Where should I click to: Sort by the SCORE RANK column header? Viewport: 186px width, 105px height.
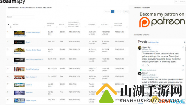point(74,24)
